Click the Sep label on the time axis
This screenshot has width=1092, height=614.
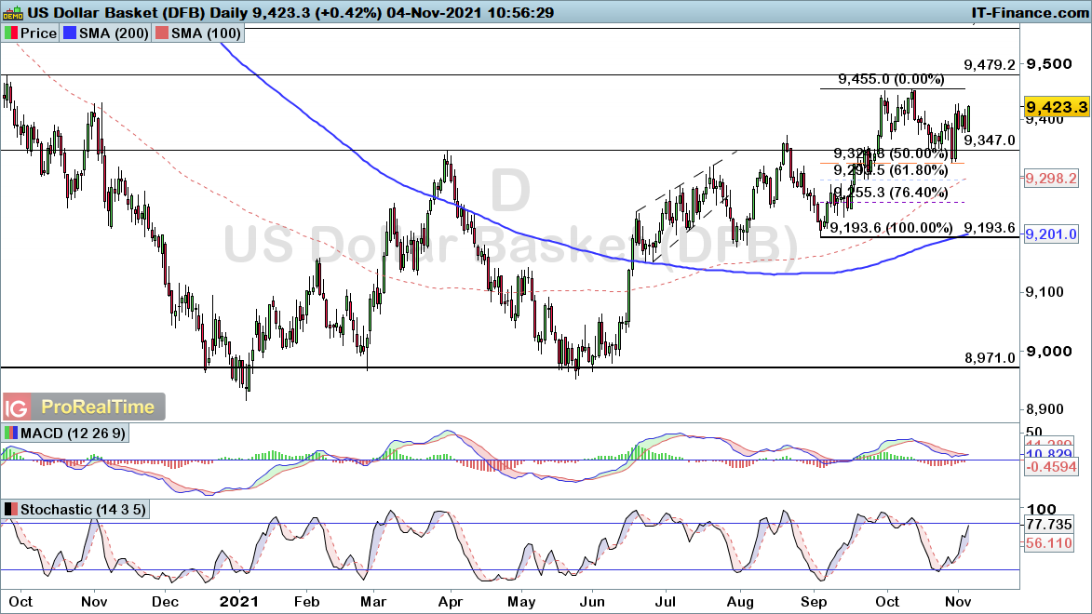pyautogui.click(x=814, y=602)
